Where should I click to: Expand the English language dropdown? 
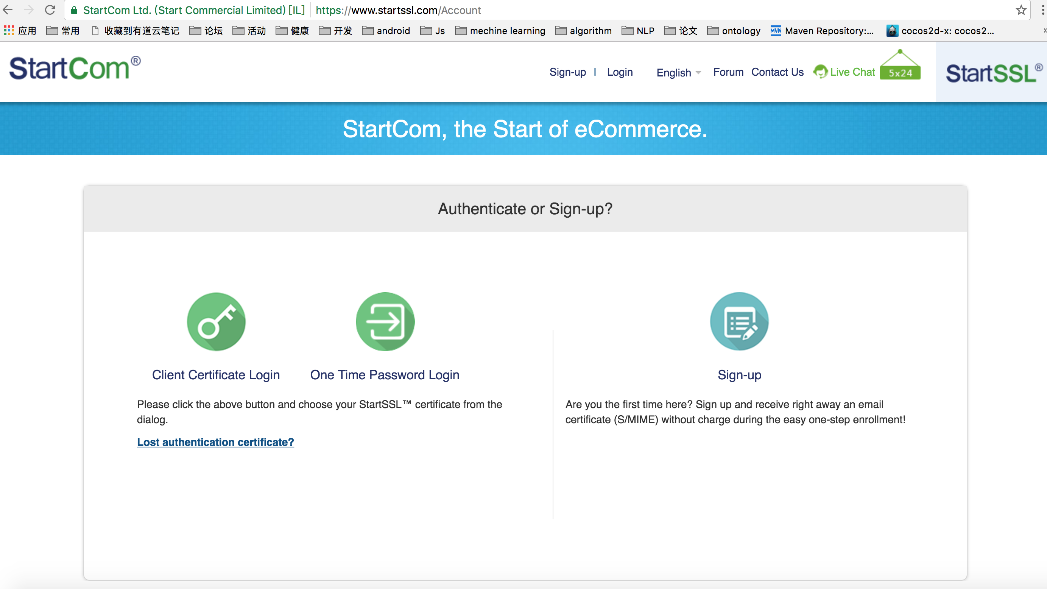(x=679, y=72)
